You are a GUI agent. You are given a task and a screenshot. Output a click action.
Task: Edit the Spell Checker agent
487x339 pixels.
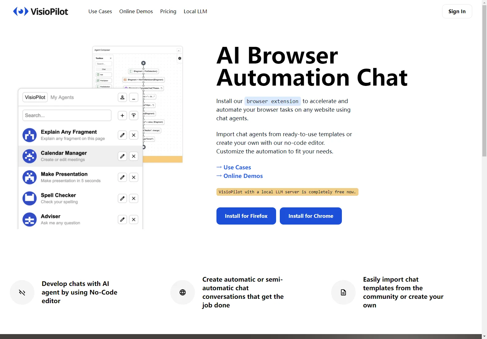click(122, 198)
